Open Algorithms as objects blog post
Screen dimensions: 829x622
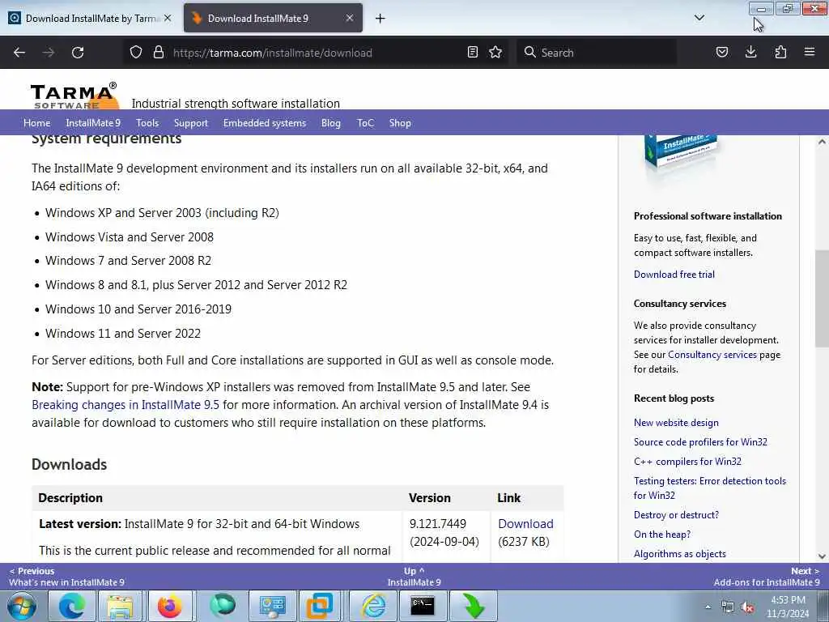[680, 554]
